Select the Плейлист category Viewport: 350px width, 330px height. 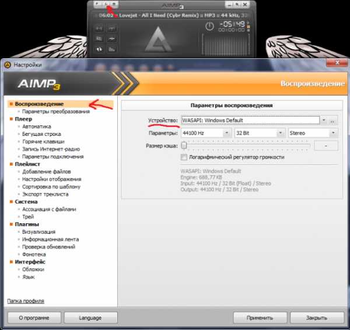[x=27, y=164]
